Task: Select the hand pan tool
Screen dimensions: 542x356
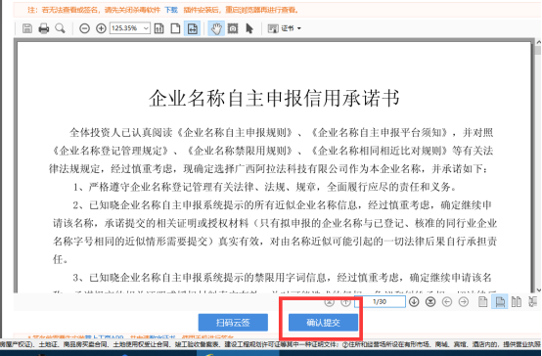Action: click(216, 28)
